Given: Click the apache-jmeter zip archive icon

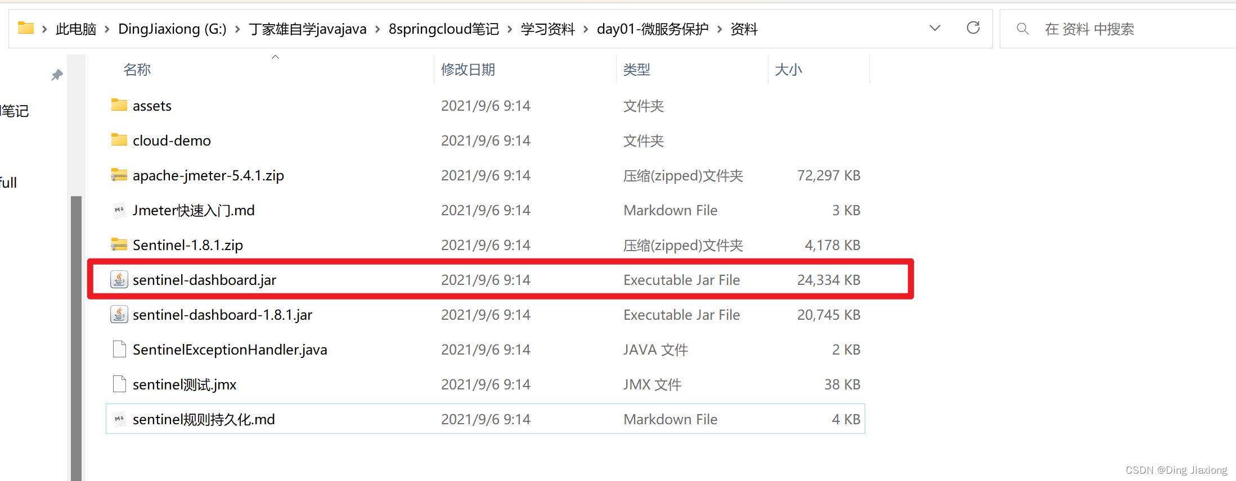Looking at the screenshot, I should [x=119, y=175].
